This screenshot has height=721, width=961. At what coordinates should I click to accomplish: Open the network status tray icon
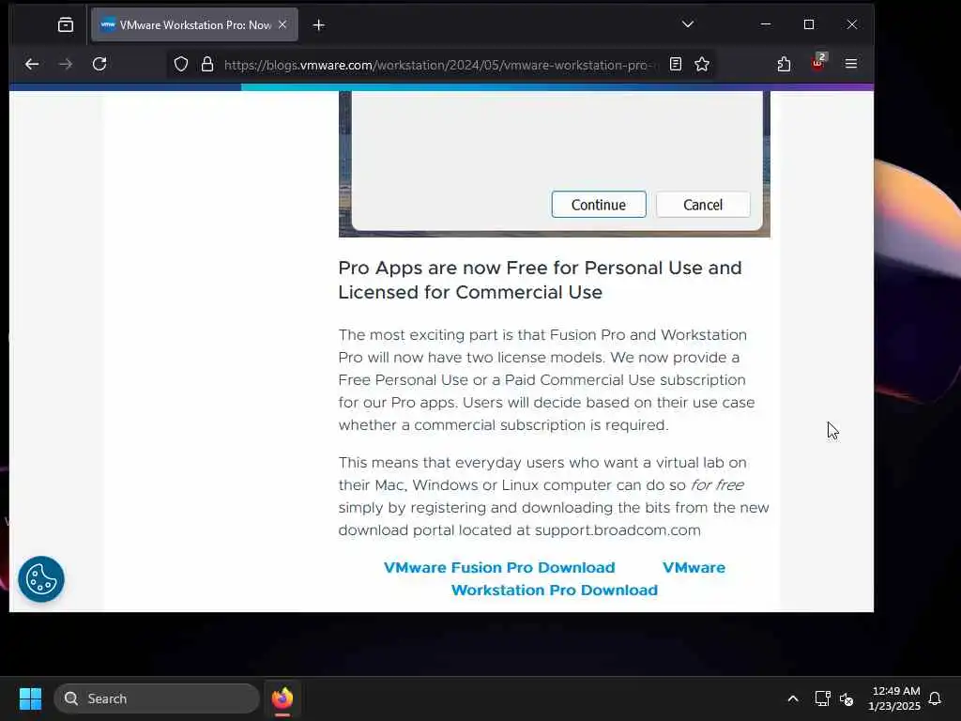[822, 698]
